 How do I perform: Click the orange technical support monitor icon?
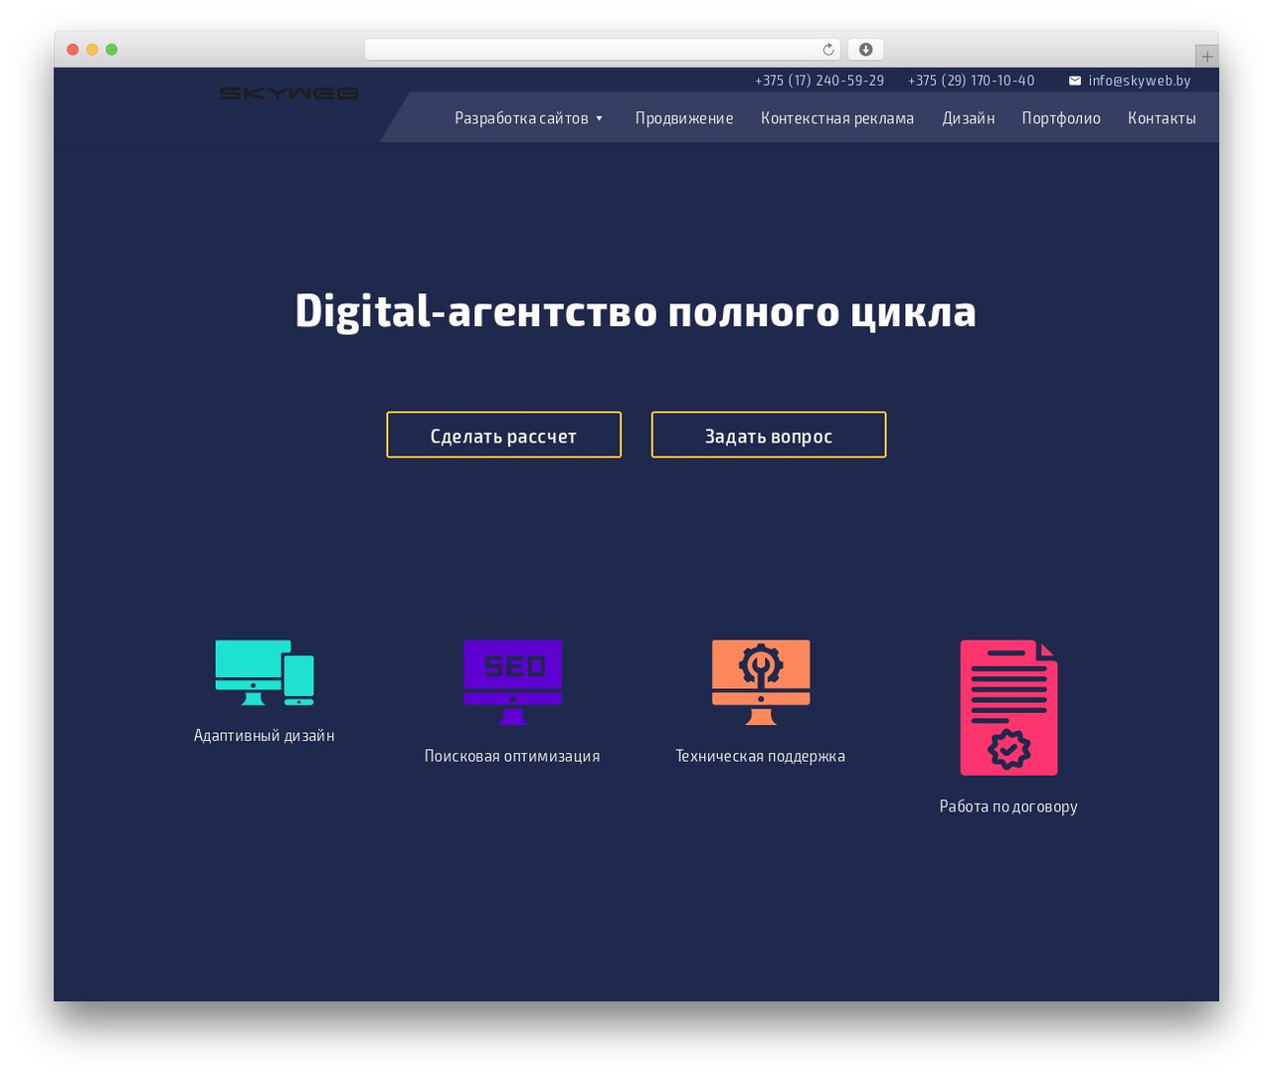click(761, 682)
